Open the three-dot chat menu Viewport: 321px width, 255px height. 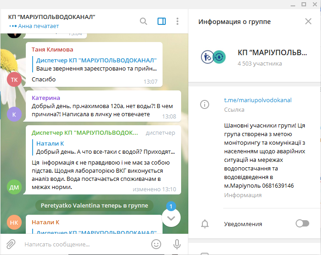tap(177, 21)
